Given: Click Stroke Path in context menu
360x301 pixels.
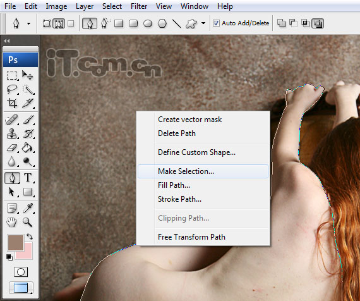Looking at the screenshot, I should pyautogui.click(x=179, y=199).
